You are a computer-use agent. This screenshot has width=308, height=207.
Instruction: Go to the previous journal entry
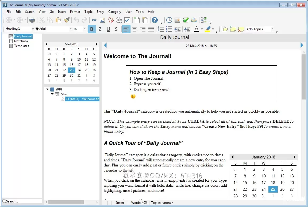(x=105, y=45)
